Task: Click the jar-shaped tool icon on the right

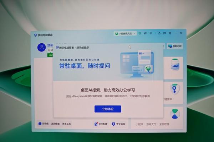Action: [x=175, y=65]
